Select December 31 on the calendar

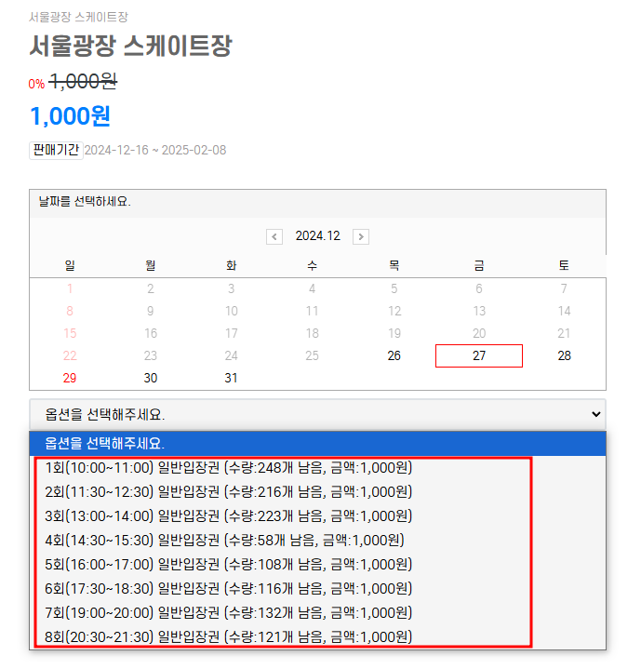231,378
